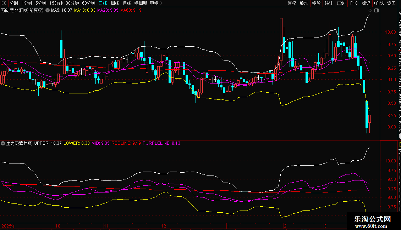Click the 叠加 overlay button
The image size is (401, 230).
click(x=304, y=3)
